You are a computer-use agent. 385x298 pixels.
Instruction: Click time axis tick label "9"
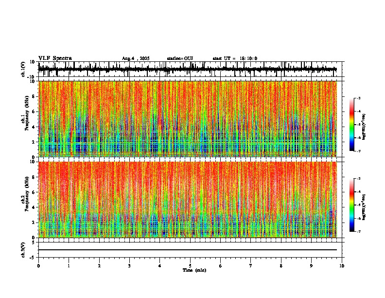311,266
